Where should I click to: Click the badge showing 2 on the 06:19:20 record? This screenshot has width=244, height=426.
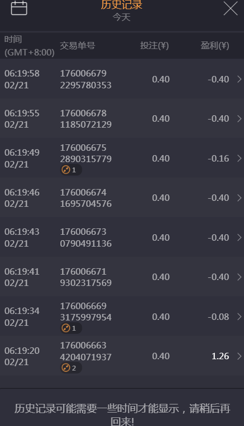[71, 368]
